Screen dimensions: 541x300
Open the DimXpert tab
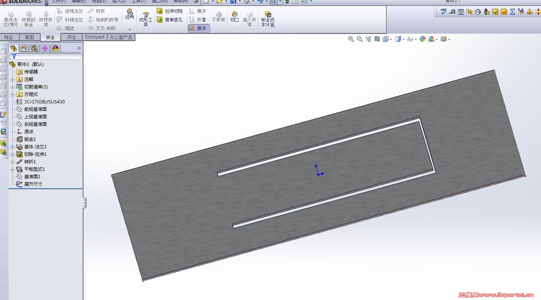point(95,37)
